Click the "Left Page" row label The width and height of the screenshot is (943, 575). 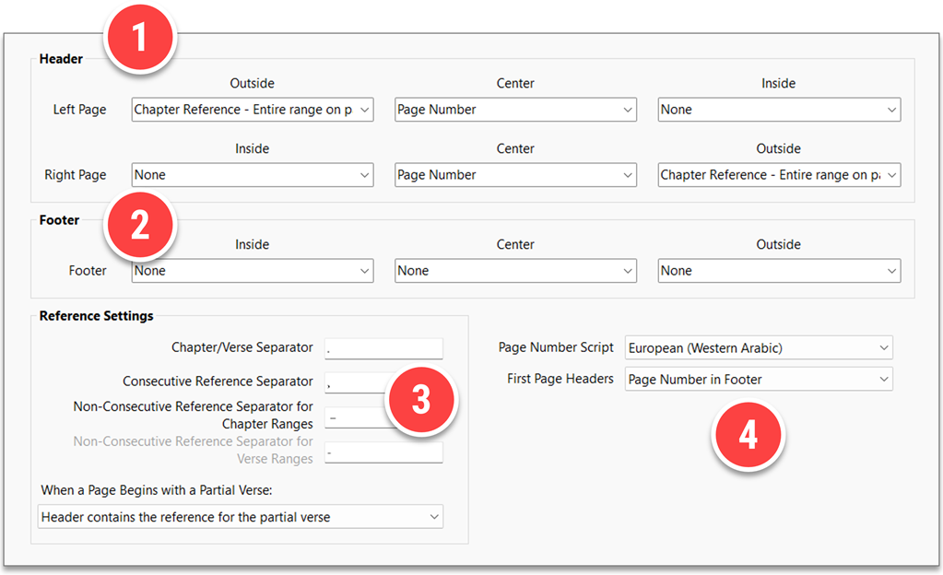(x=79, y=110)
